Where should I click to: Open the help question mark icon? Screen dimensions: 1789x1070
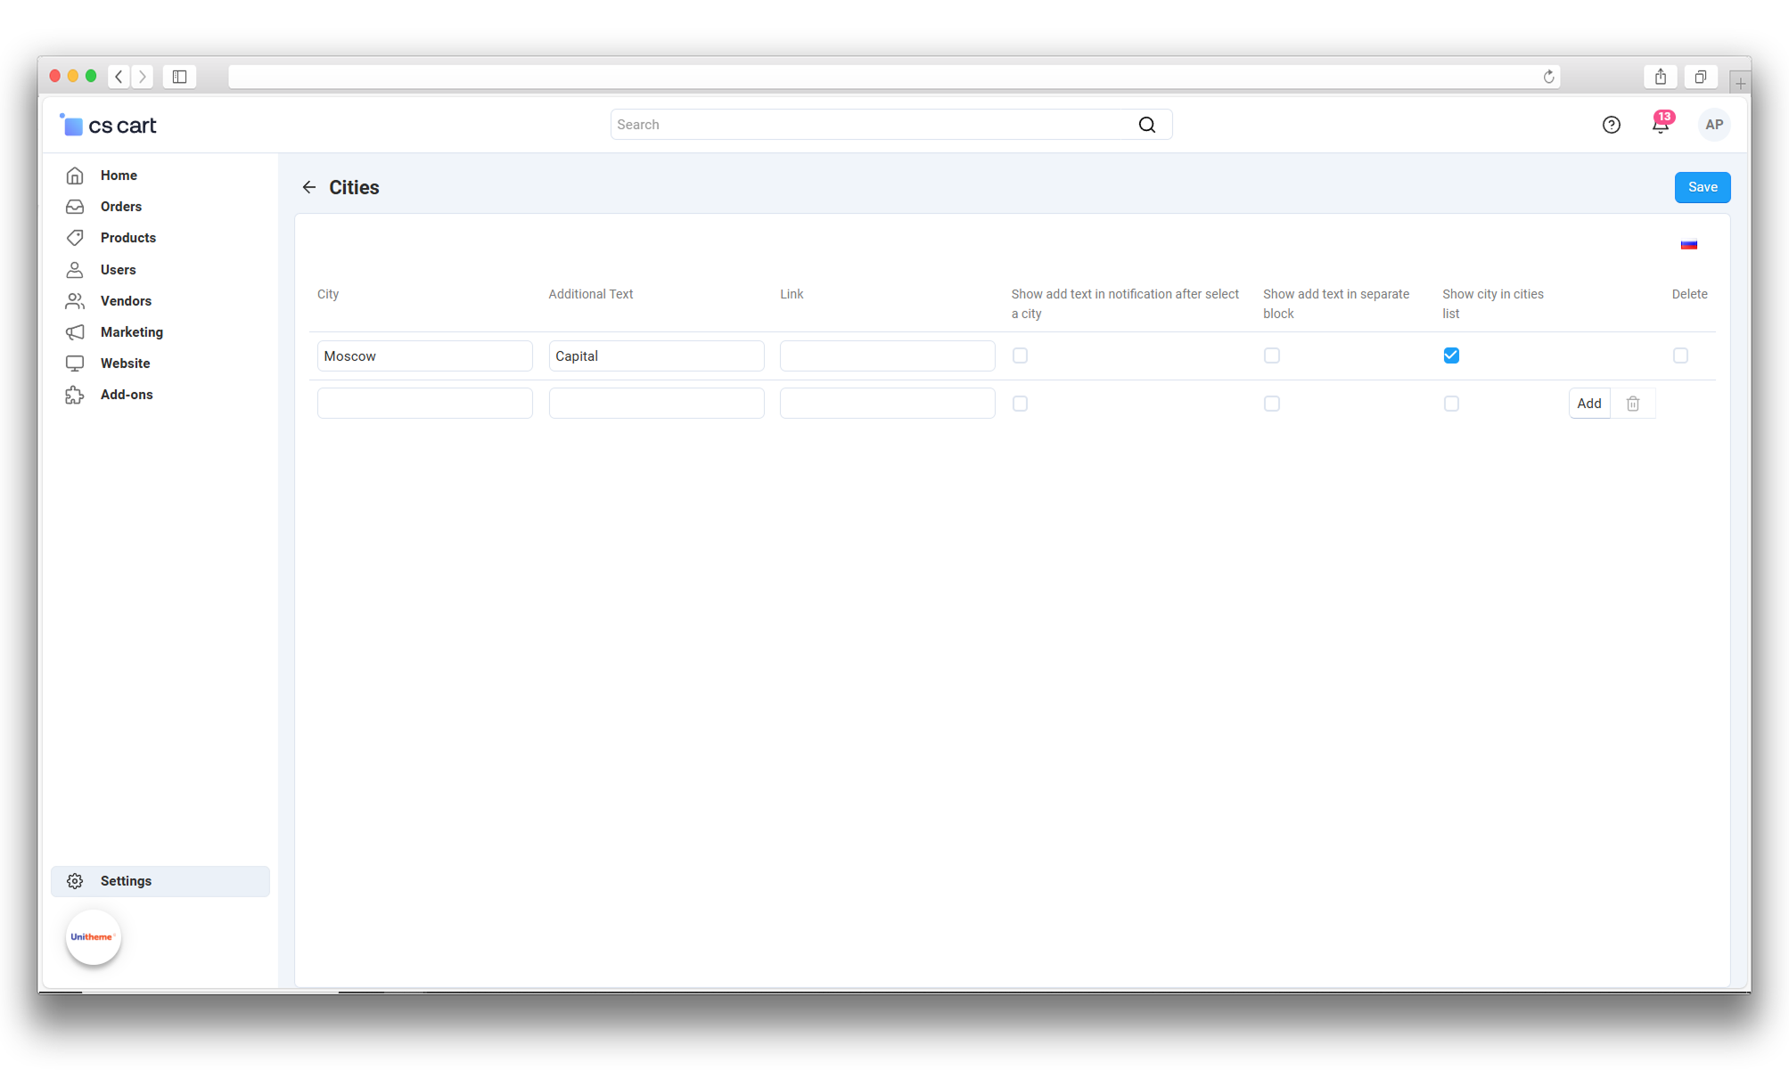1611,125
